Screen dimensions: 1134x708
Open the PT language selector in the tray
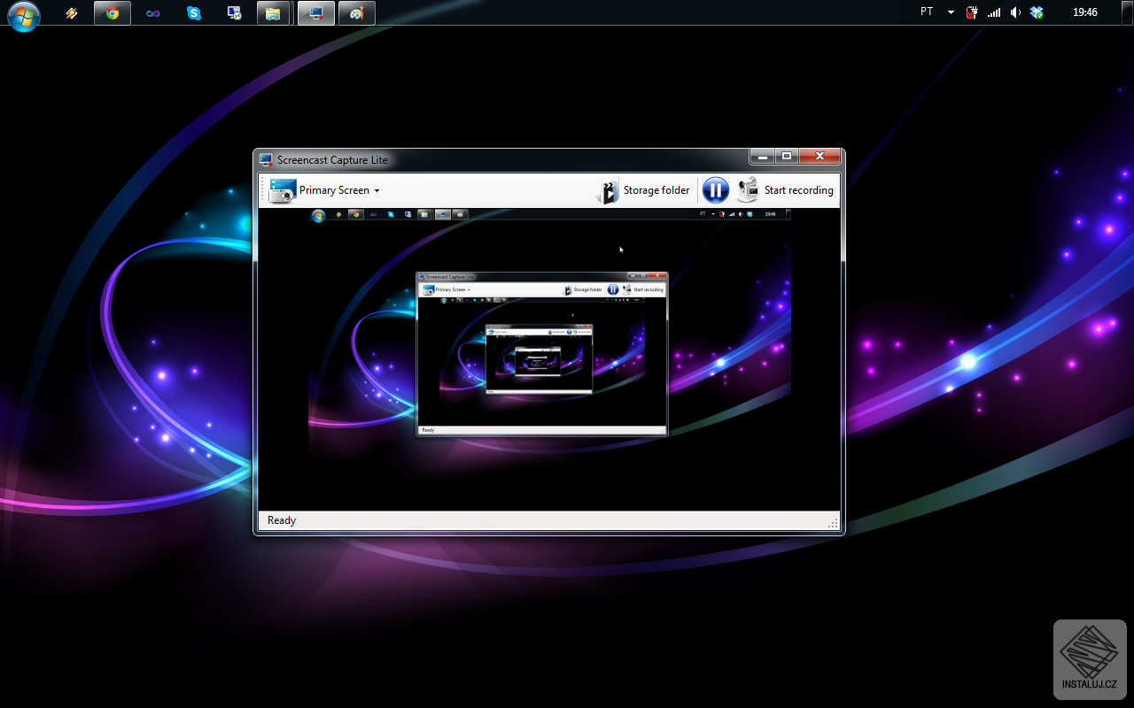[926, 12]
